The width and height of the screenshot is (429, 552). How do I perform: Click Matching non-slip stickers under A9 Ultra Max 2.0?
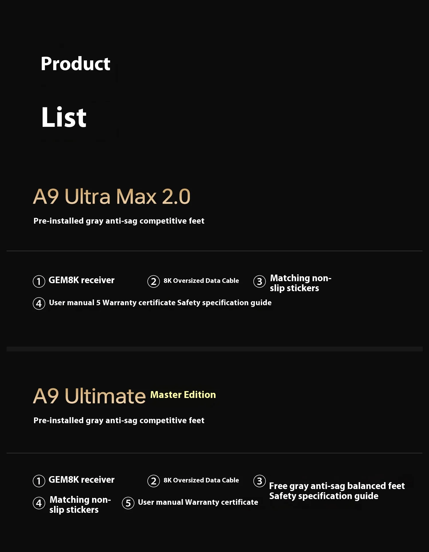coord(300,283)
